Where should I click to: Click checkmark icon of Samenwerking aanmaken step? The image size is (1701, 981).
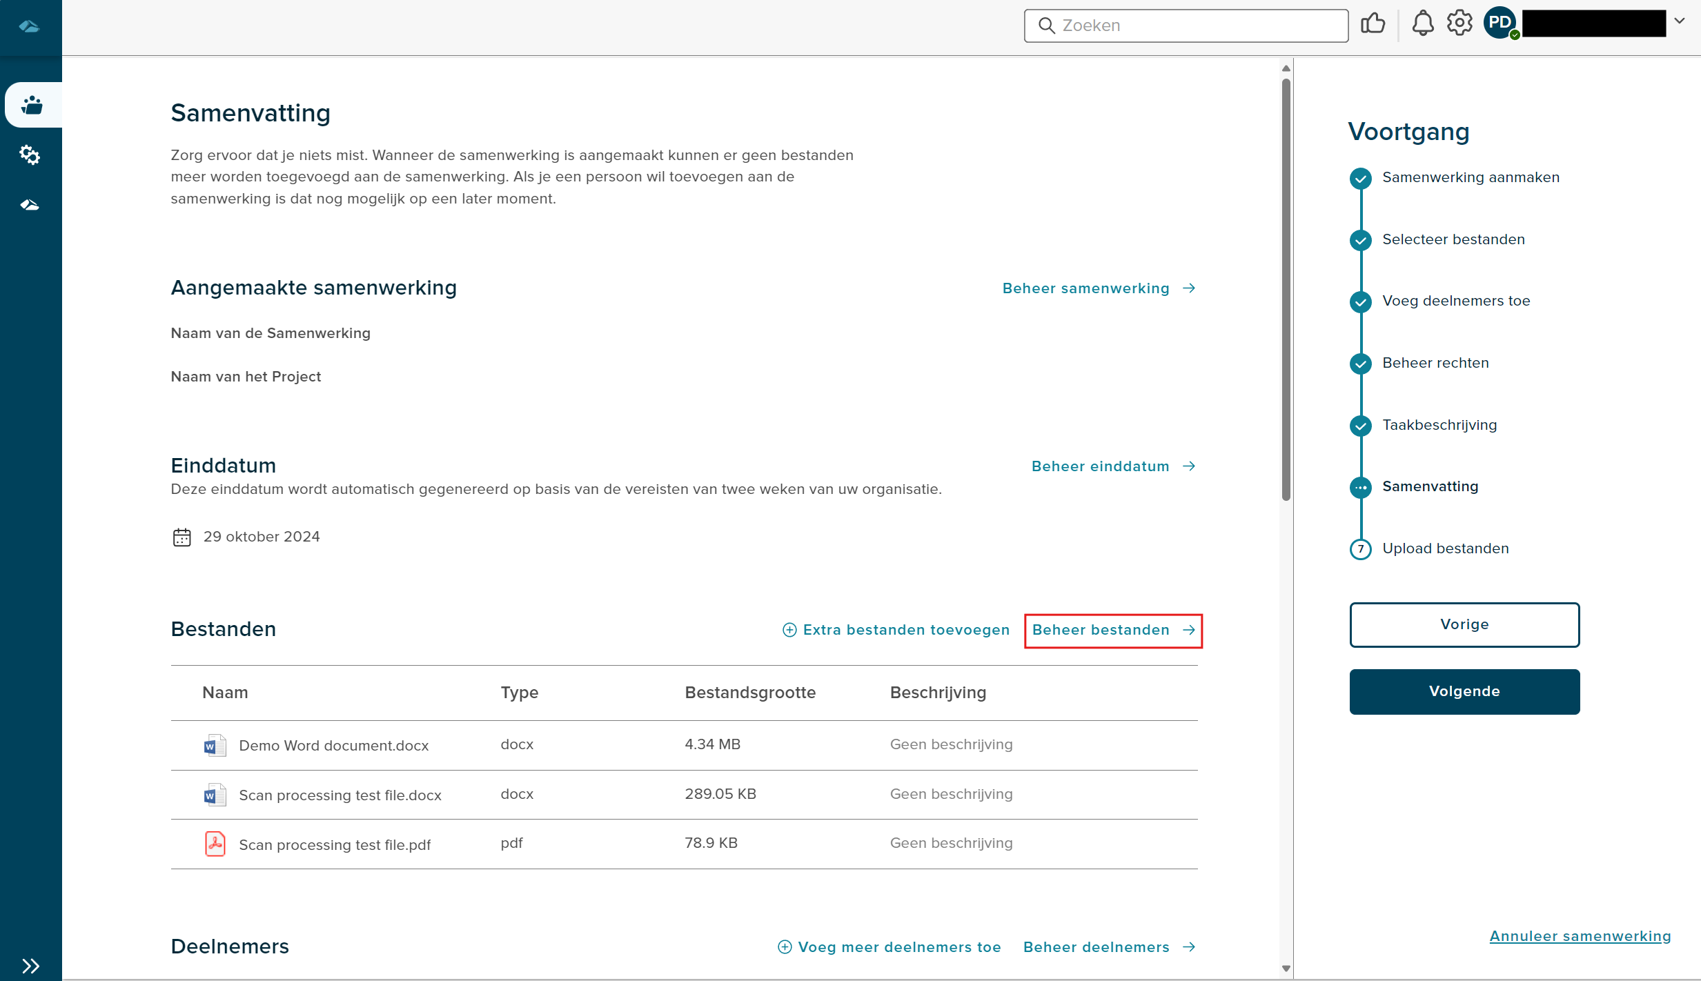1360,178
